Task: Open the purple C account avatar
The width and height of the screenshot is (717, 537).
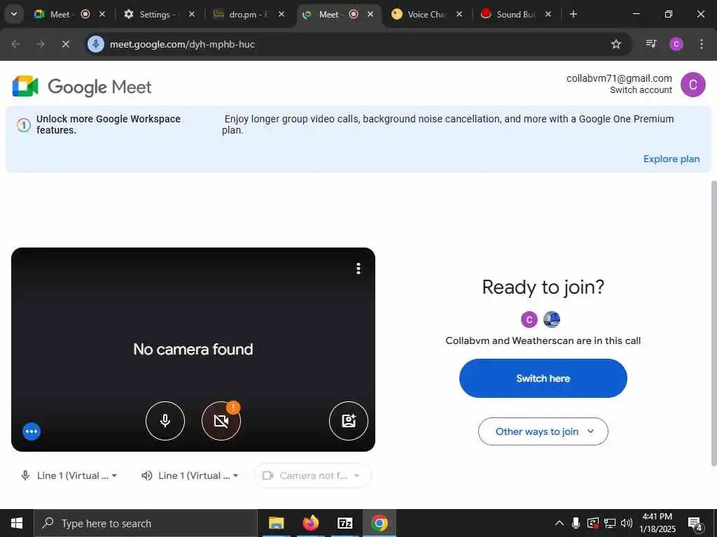Action: tap(692, 85)
